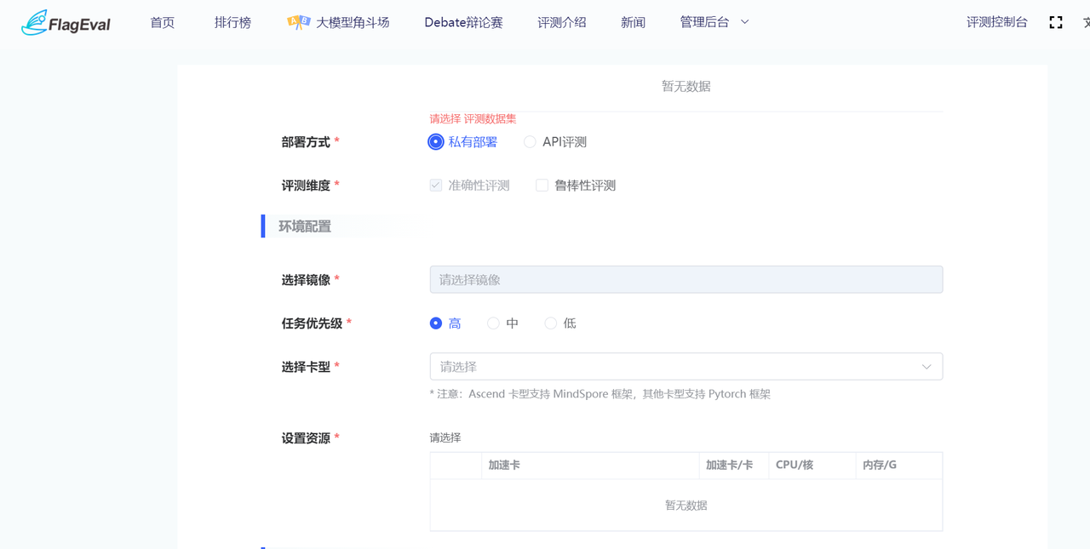Open the 排行榜 leaderboard page
The width and height of the screenshot is (1090, 549).
(232, 23)
